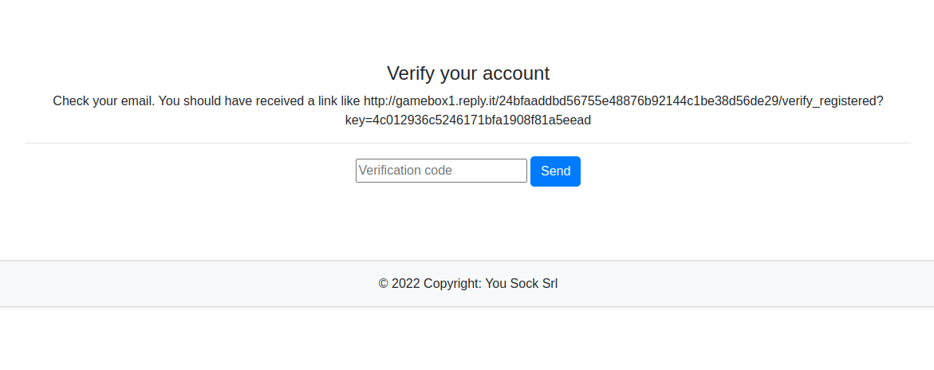This screenshot has height=370, width=934.
Task: Click the word "like" before the example URL
Action: pos(349,101)
